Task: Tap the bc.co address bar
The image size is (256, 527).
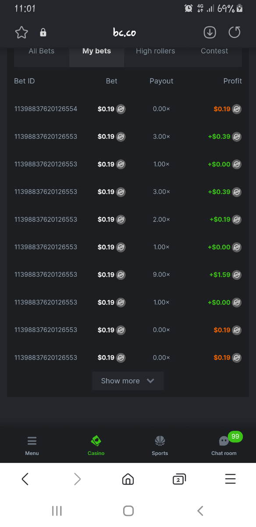Action: pos(124,32)
